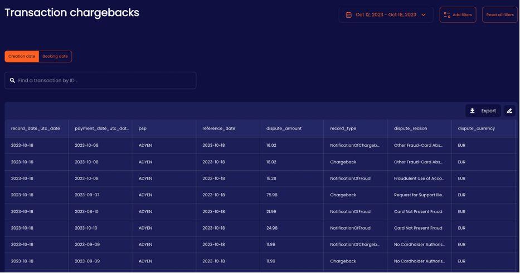Click EUR currency in the 15.28 row
Screen dimensions: 520x273
[461, 178]
